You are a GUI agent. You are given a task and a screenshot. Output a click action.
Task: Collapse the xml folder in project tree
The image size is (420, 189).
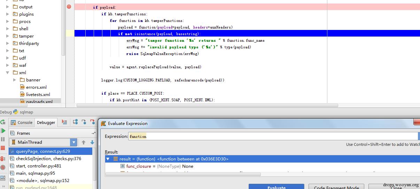[8, 72]
